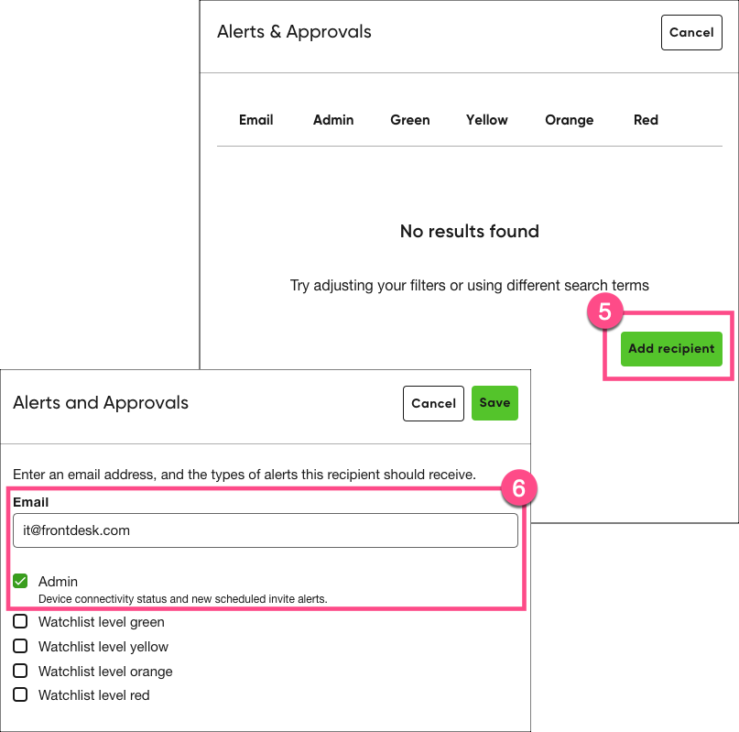Viewport: 739px width, 732px height.
Task: Click the Green column header
Action: tap(410, 120)
